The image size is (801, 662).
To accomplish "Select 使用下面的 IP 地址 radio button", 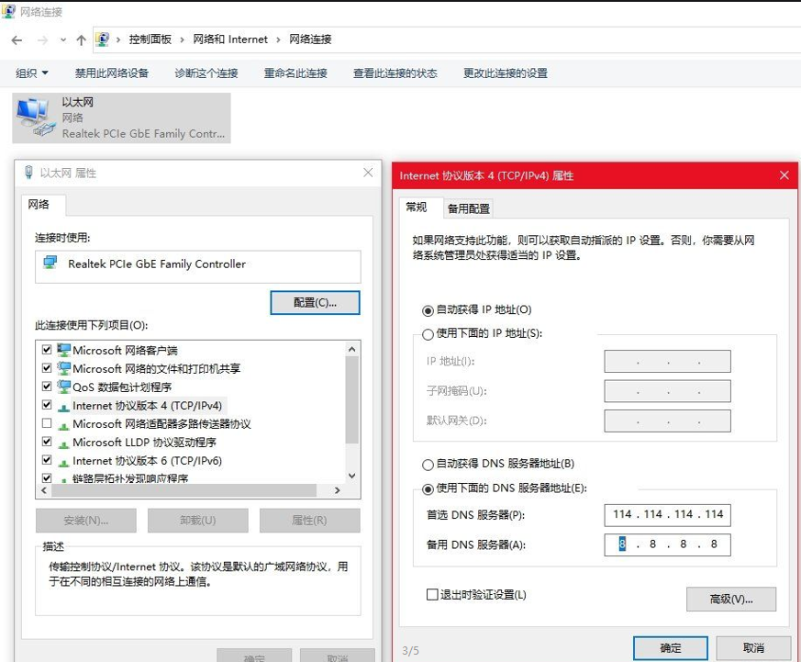I will pos(428,334).
